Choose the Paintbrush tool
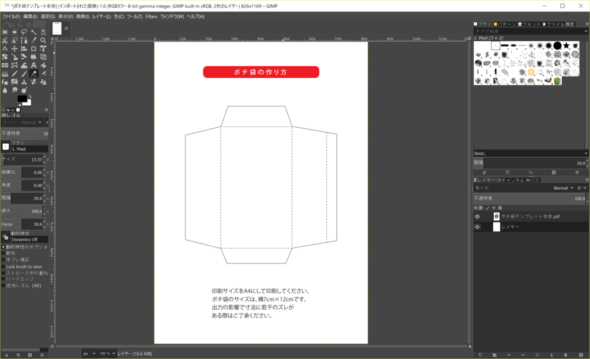The width and height of the screenshot is (590, 359). tap(24, 74)
